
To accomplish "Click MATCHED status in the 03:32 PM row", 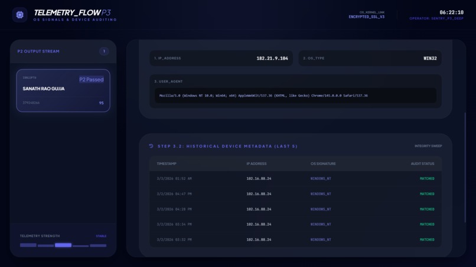I will click(x=427, y=239).
